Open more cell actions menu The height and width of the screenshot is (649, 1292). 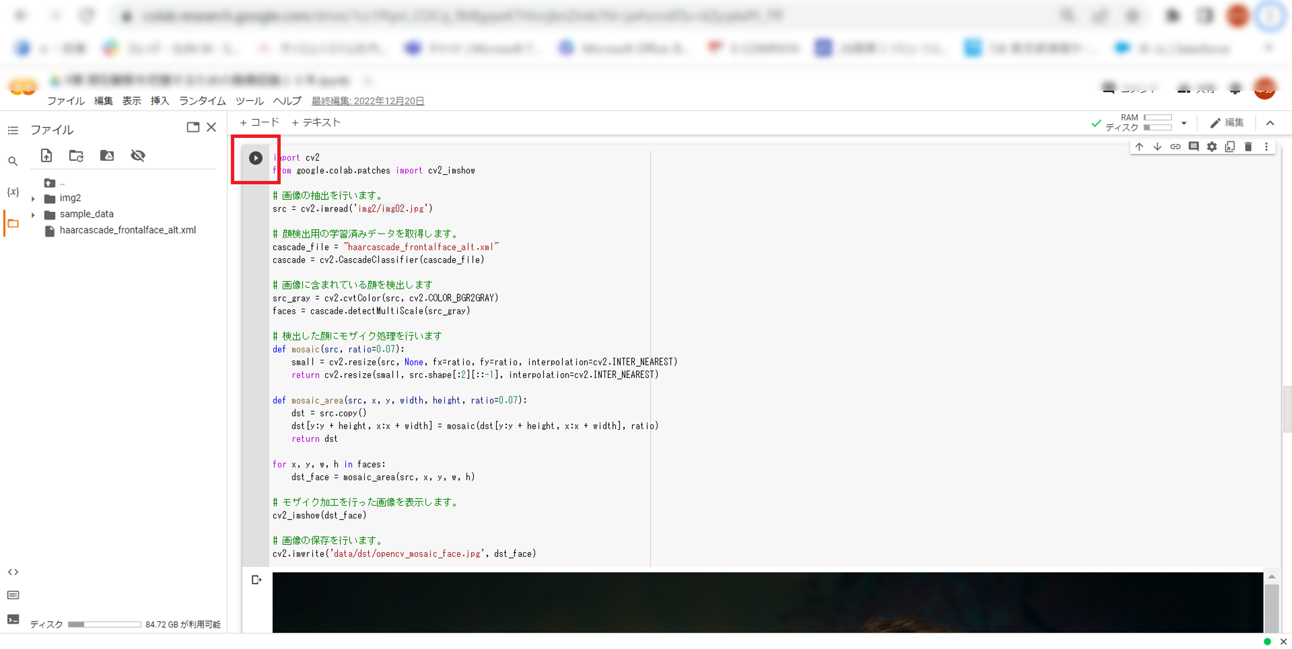click(x=1266, y=146)
